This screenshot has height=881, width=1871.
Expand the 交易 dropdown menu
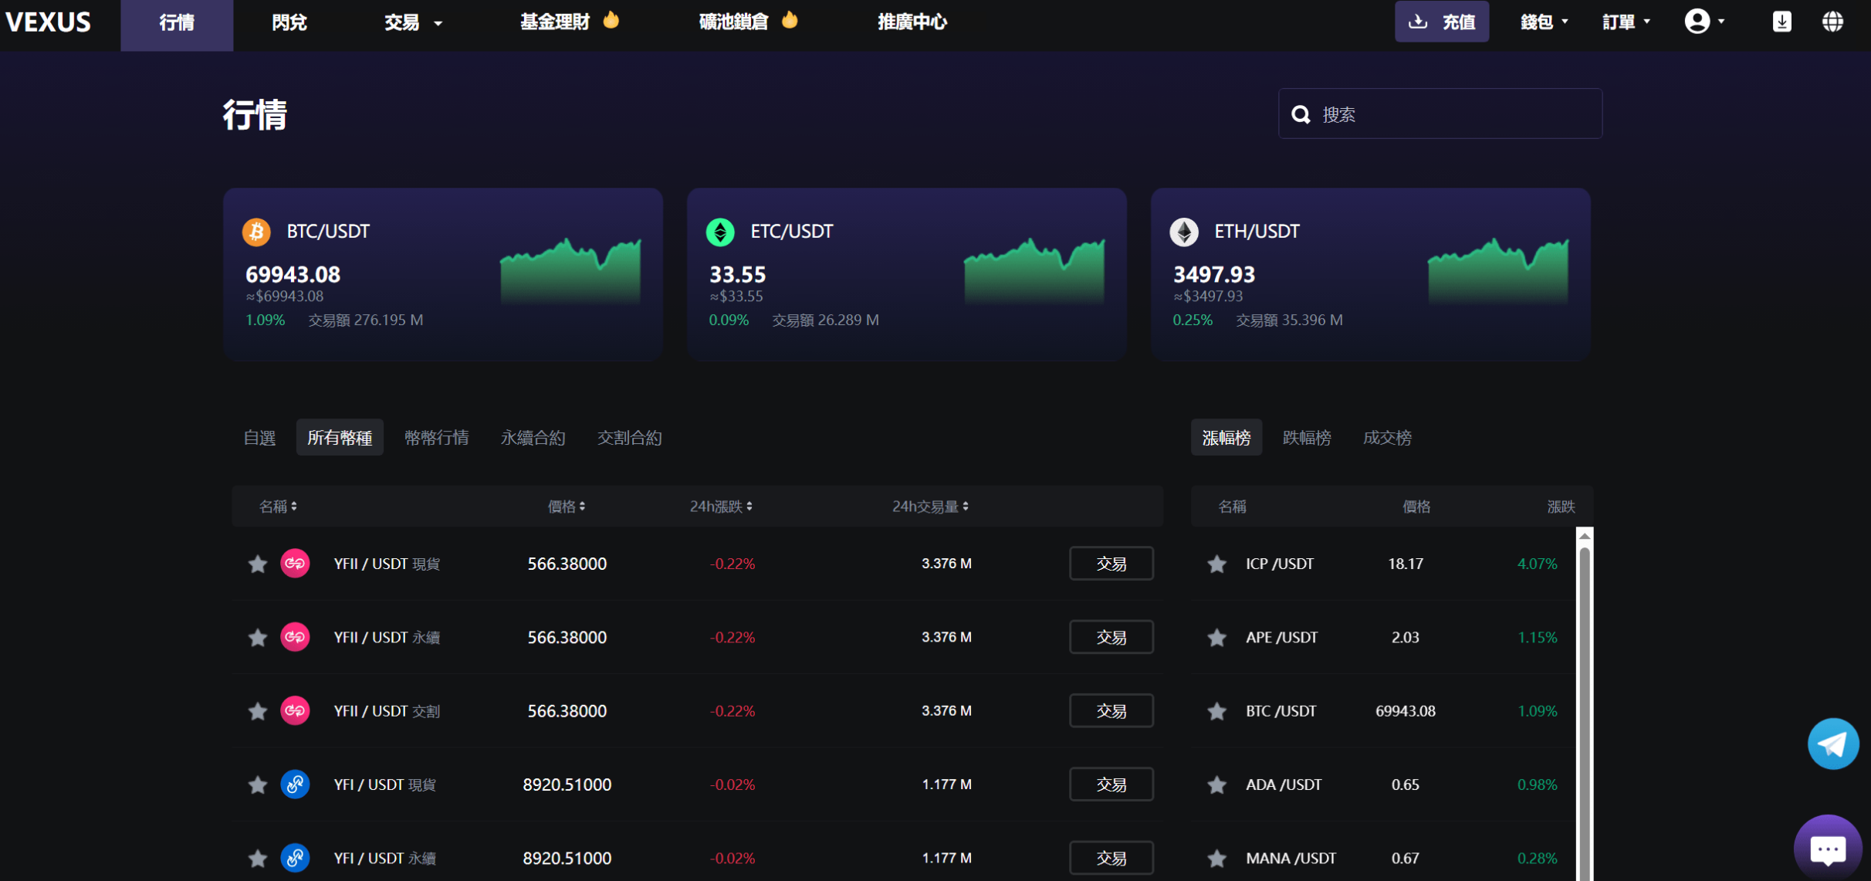pyautogui.click(x=413, y=22)
